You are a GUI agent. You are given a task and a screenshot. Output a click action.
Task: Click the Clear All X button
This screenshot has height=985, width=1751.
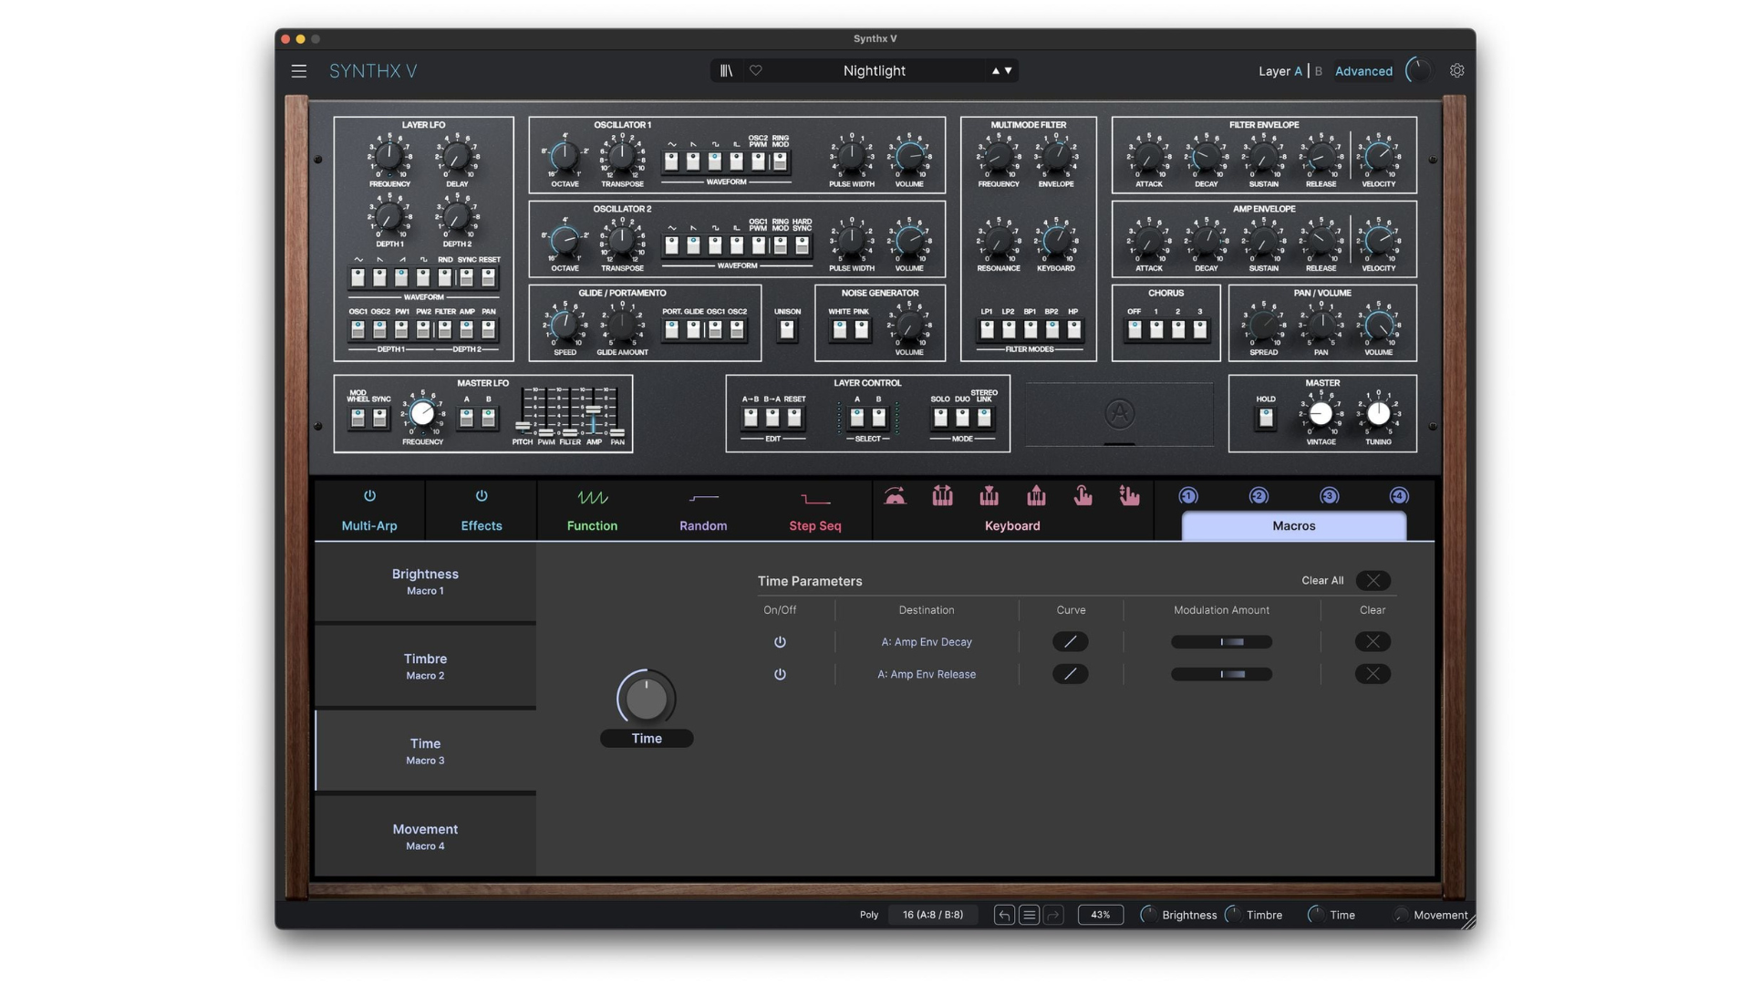[1373, 581]
